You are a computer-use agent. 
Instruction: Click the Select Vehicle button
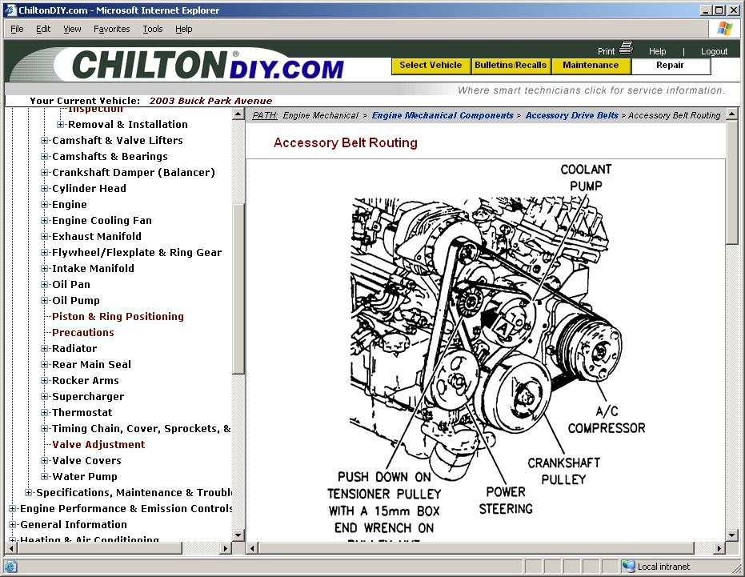[431, 66]
